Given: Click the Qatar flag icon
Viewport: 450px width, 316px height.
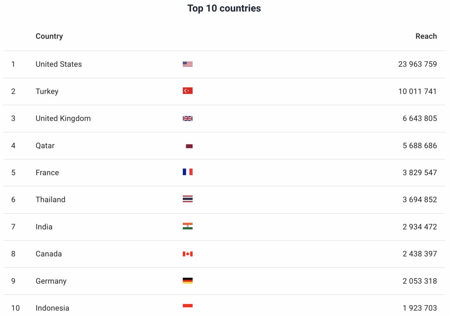Looking at the screenshot, I should point(189,146).
